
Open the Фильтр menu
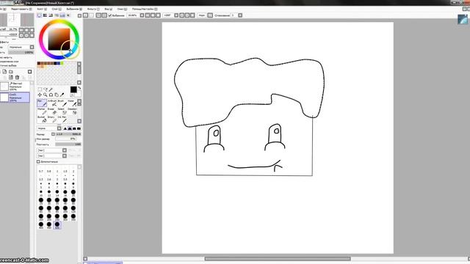coord(93,9)
